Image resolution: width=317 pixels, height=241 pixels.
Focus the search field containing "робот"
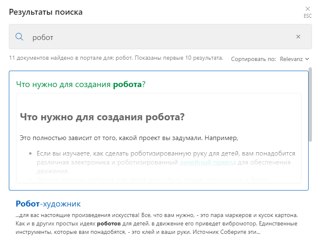160,37
